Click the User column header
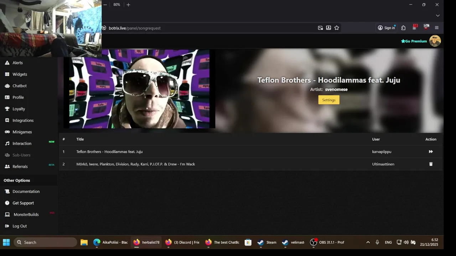 point(376,139)
